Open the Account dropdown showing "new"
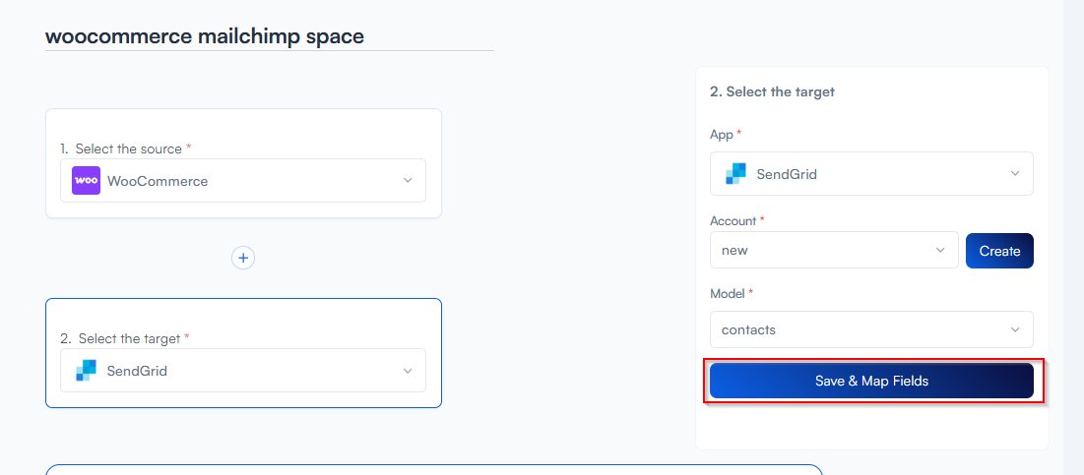This screenshot has height=475, width=1084. (x=833, y=250)
